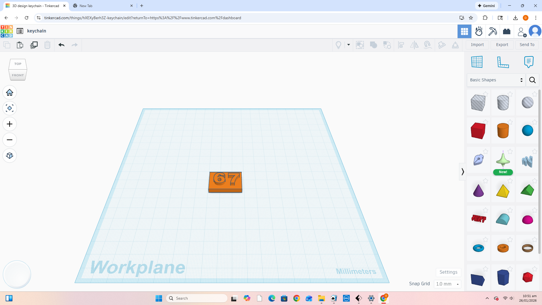Toggle the show all lightbulb icon
This screenshot has width=542, height=305.
(338, 45)
